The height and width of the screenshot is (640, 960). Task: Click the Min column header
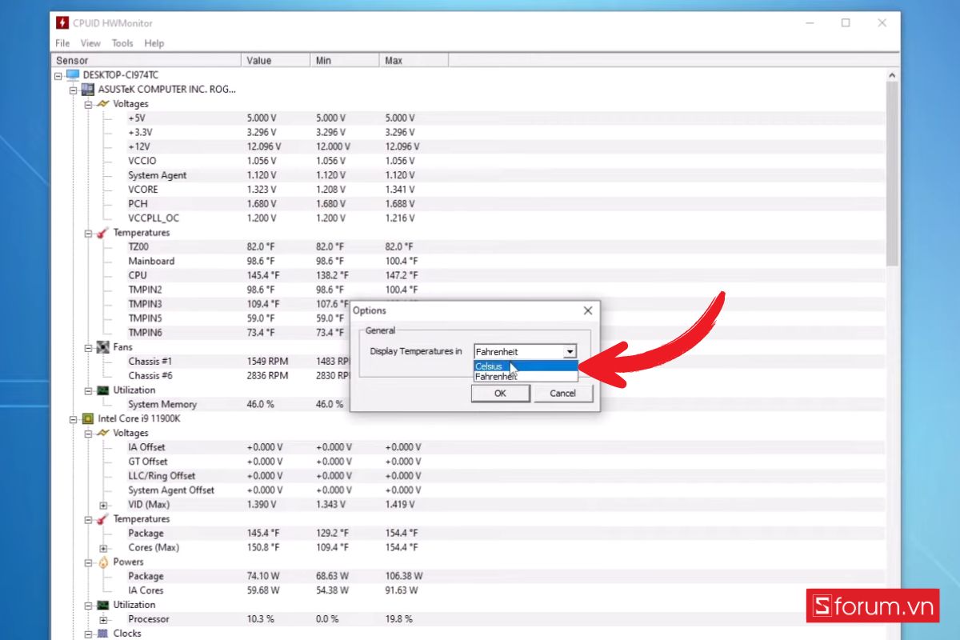(x=345, y=60)
